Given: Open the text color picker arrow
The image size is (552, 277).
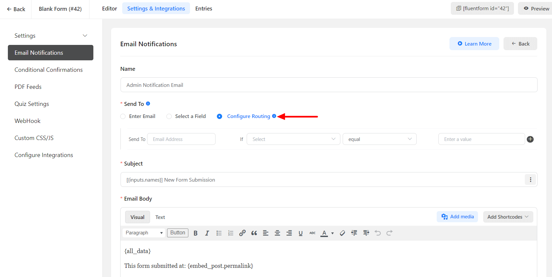Looking at the screenshot, I should [x=333, y=233].
